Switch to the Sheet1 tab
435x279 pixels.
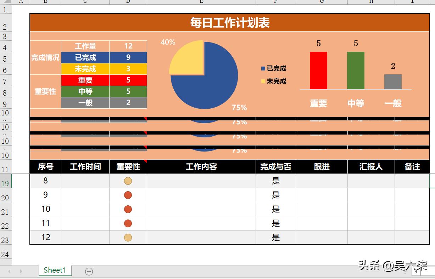click(x=55, y=270)
